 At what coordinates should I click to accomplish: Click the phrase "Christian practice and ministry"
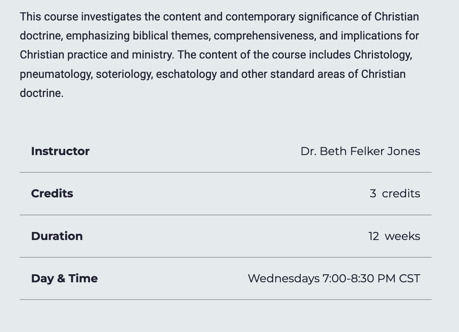click(x=97, y=55)
